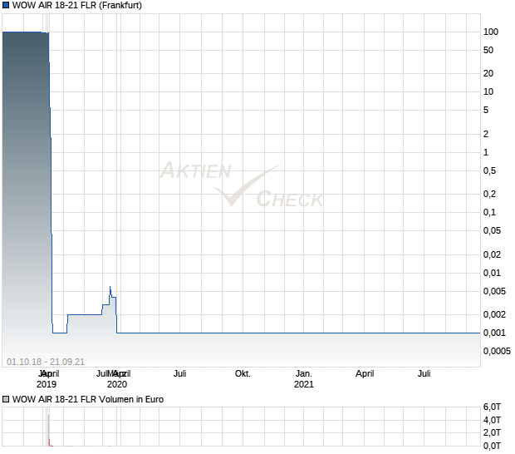Click the y-axis value '0,5'

[x=489, y=171]
